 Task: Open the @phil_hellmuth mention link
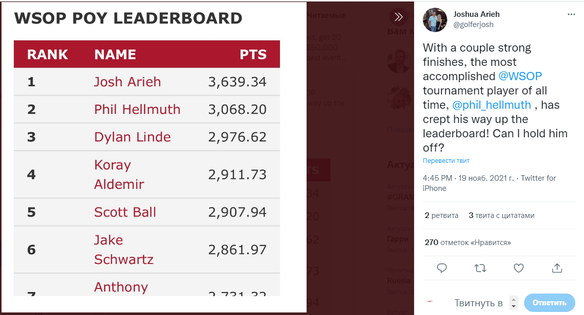[x=492, y=105]
